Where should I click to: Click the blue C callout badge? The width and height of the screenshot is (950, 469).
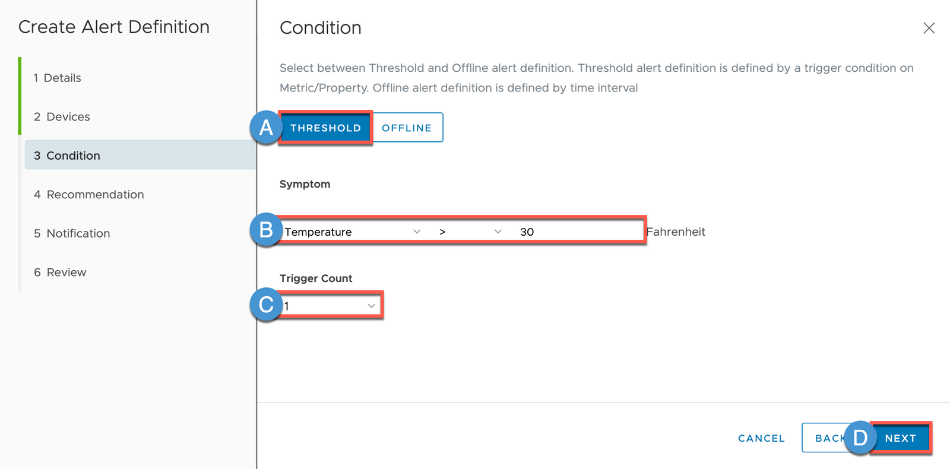tap(266, 305)
